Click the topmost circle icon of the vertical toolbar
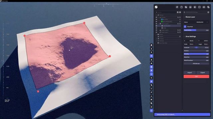This screenshot has height=119, width=213. (x=151, y=45)
